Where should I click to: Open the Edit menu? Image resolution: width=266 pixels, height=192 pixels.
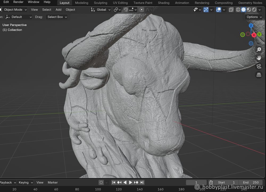click(6, 2)
